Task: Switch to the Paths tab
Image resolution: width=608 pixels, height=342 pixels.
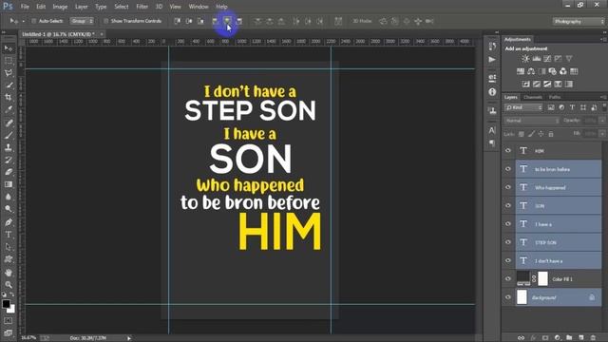Action: click(x=555, y=97)
